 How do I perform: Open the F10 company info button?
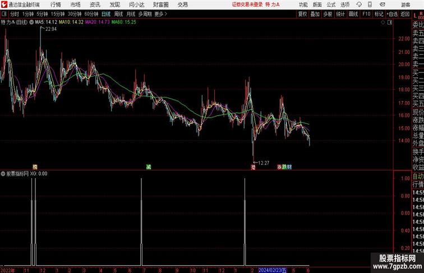pyautogui.click(x=366, y=14)
